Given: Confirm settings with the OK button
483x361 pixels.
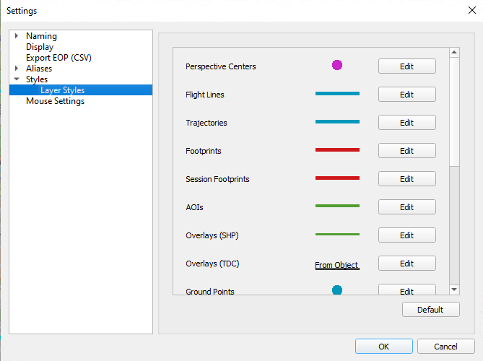Looking at the screenshot, I should pyautogui.click(x=383, y=347).
